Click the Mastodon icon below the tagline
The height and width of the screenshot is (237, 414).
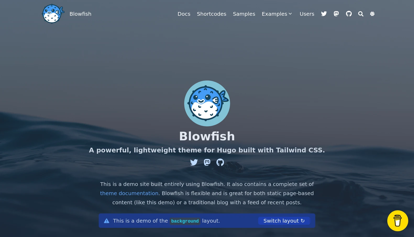[x=207, y=162]
